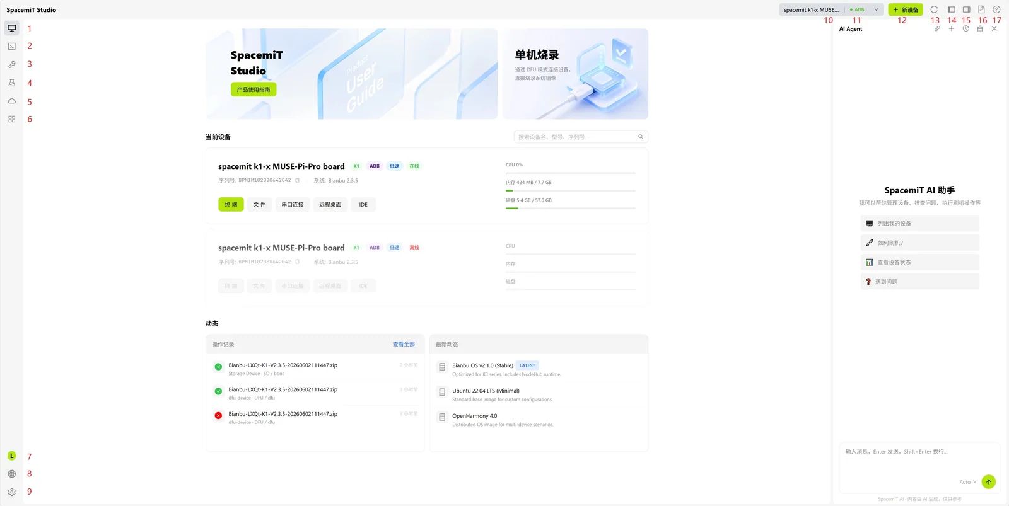Click the '磁盘 5.4 GB / 57.0 GB' label
The width and height of the screenshot is (1009, 506).
(528, 200)
